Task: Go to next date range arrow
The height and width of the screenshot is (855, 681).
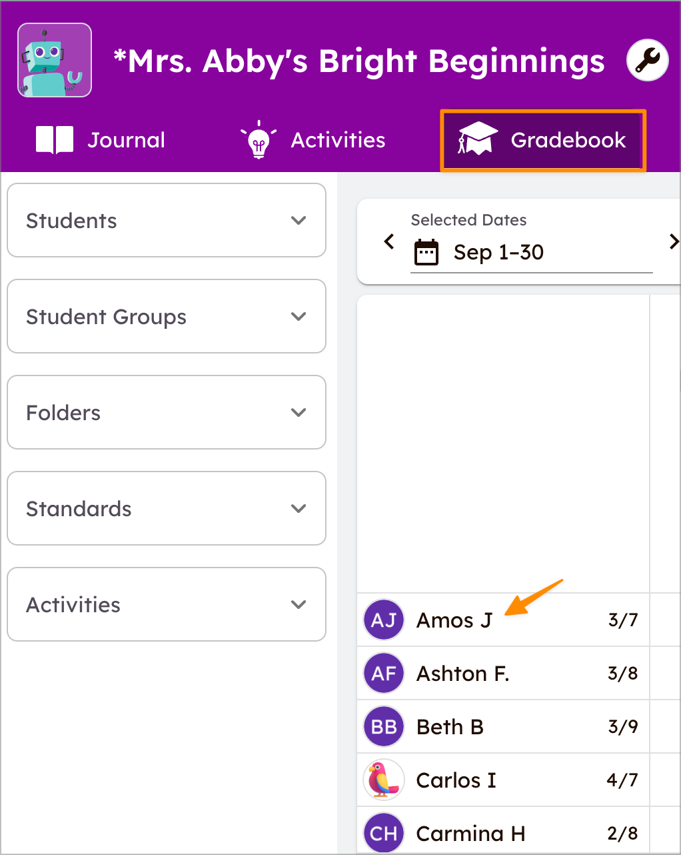Action: click(x=674, y=241)
